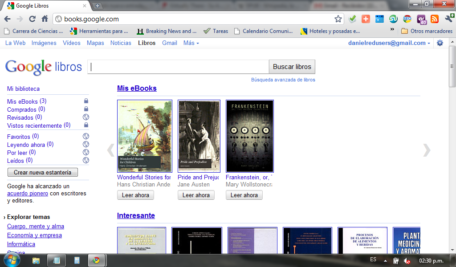
Task: Click the Crear nueva estantería button
Action: click(x=43, y=172)
